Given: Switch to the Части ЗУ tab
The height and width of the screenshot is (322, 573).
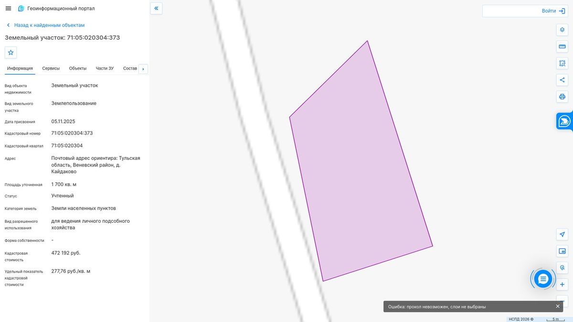Looking at the screenshot, I should (105, 68).
